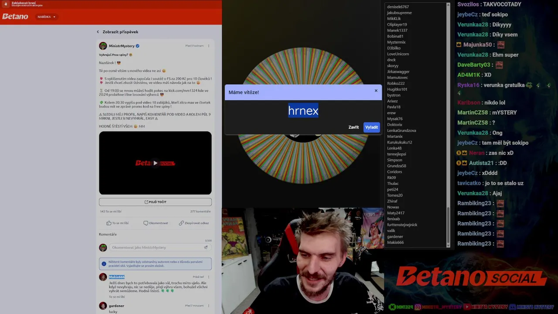Click the info icon in removed-comments notice
Image resolution: width=558 pixels, height=314 pixels.
click(104, 264)
